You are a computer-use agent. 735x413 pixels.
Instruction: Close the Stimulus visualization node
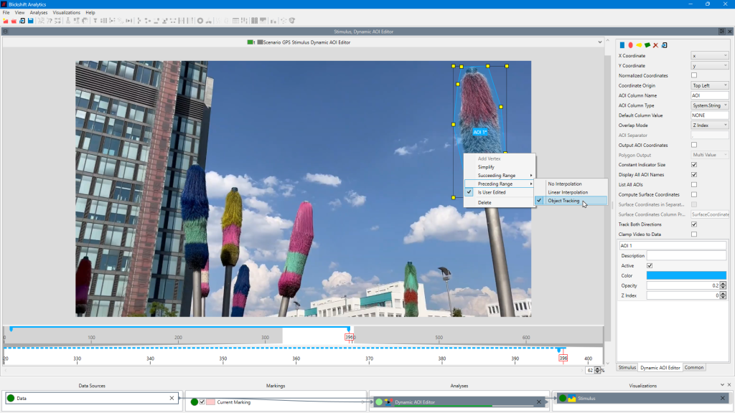click(x=722, y=398)
